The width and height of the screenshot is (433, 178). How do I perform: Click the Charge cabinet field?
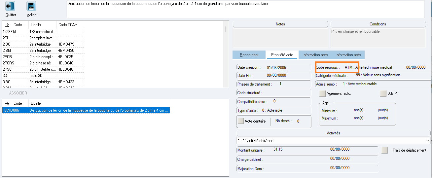[308, 159]
